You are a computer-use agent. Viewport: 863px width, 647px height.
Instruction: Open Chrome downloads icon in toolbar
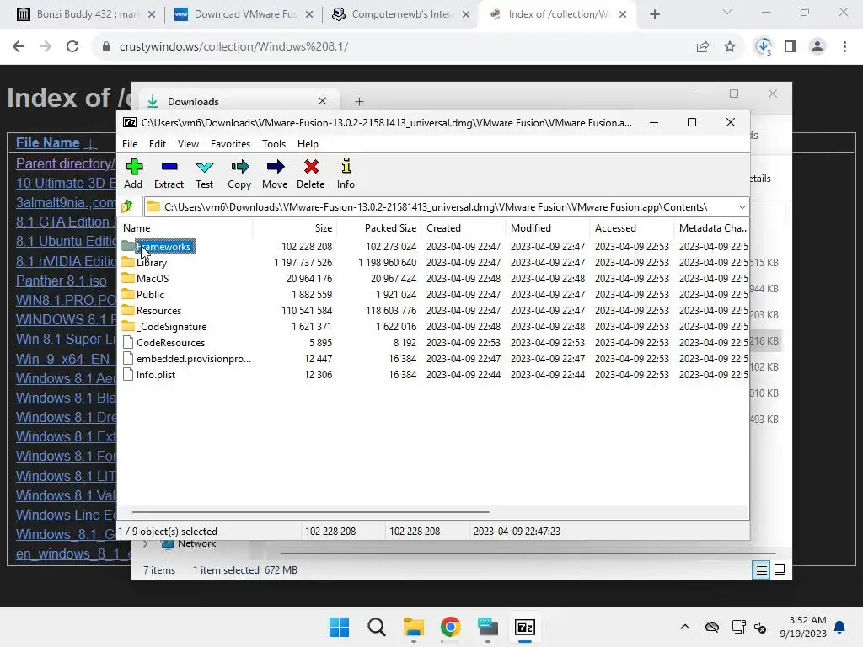(x=764, y=47)
